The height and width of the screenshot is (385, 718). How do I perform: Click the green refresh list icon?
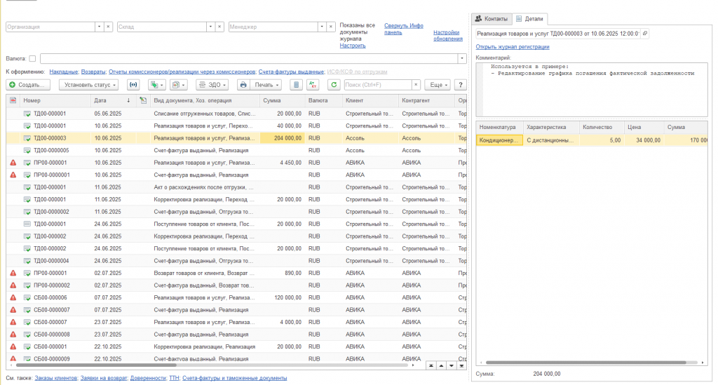(334, 85)
